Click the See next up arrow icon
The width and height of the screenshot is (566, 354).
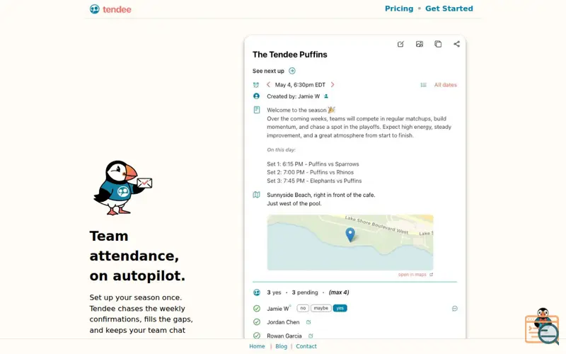click(292, 71)
